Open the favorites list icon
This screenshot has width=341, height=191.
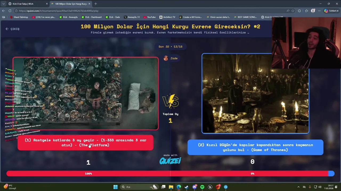(x=306, y=11)
